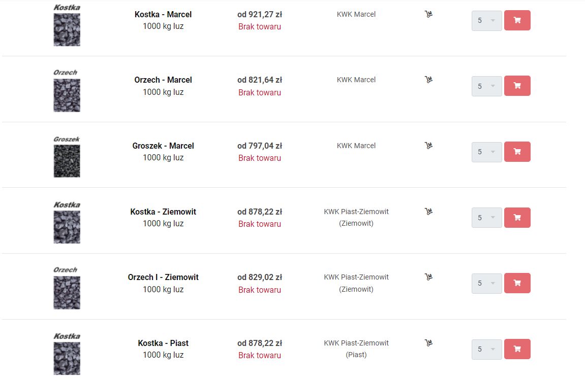Viewport: 585px width, 381px height.
Task: Open quantity dropdown for Kostka - Piast
Action: click(x=486, y=349)
